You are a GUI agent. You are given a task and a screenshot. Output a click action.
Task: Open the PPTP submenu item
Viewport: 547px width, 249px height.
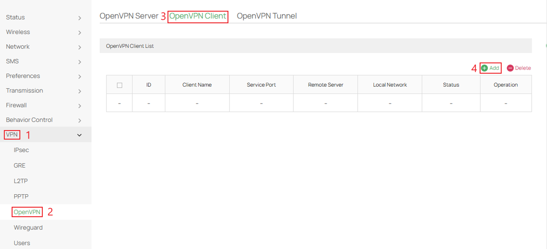[21, 197]
